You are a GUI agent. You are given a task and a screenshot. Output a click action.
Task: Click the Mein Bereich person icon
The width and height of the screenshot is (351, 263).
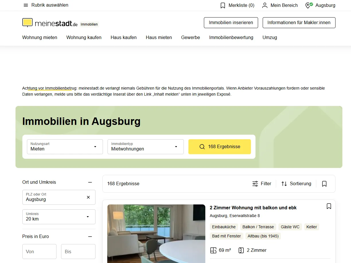click(x=265, y=5)
